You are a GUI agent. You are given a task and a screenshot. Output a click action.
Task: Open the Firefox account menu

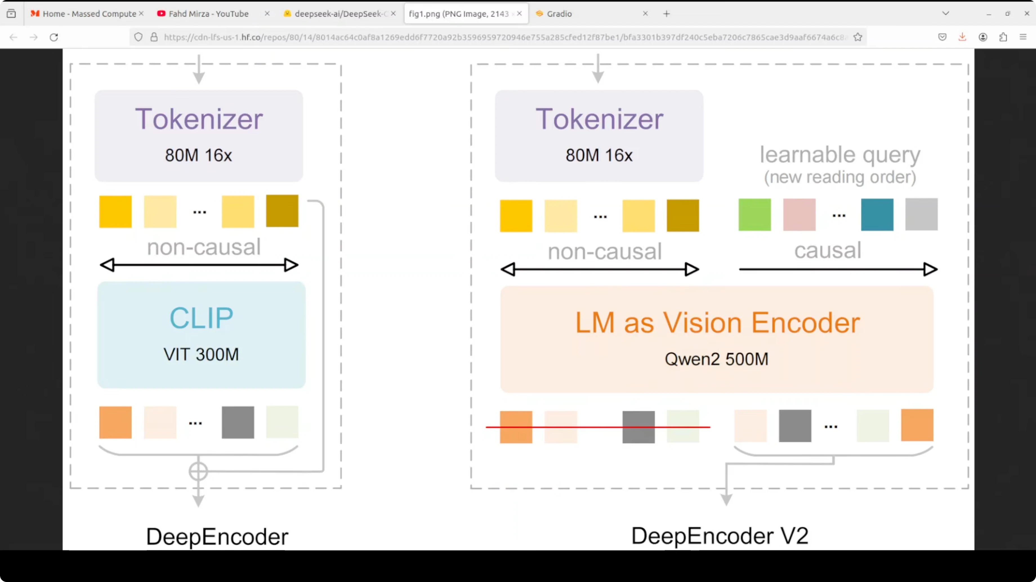coord(983,37)
